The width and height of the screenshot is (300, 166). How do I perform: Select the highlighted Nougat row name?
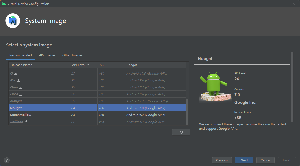click(16, 108)
